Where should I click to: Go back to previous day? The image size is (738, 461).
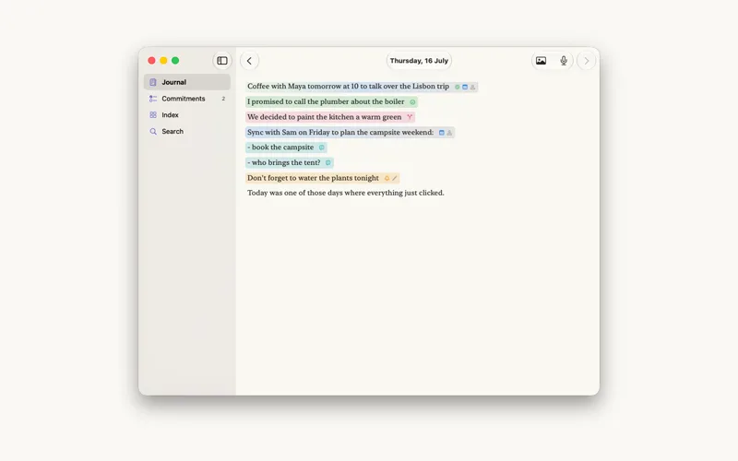pyautogui.click(x=249, y=61)
